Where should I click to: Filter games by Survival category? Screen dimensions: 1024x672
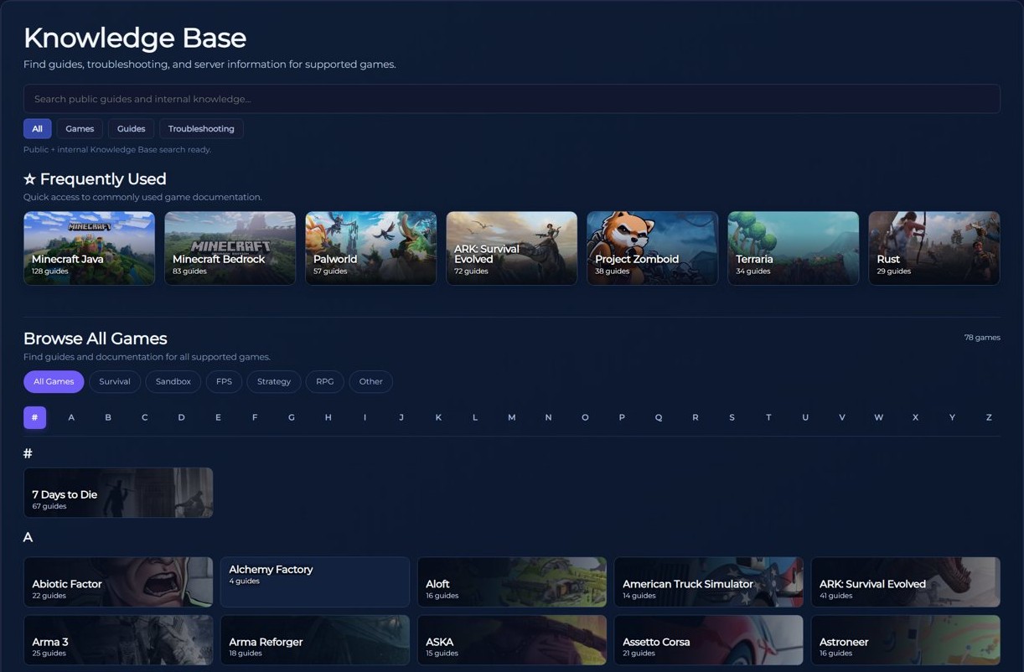[115, 381]
